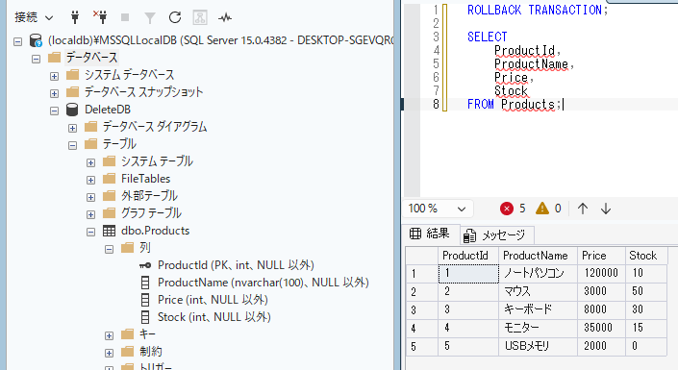Click the stop square icon in the toolbar

pos(125,17)
